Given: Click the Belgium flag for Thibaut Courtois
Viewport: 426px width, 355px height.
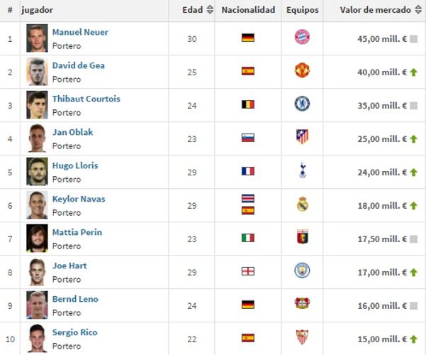Looking at the screenshot, I should point(247,104).
